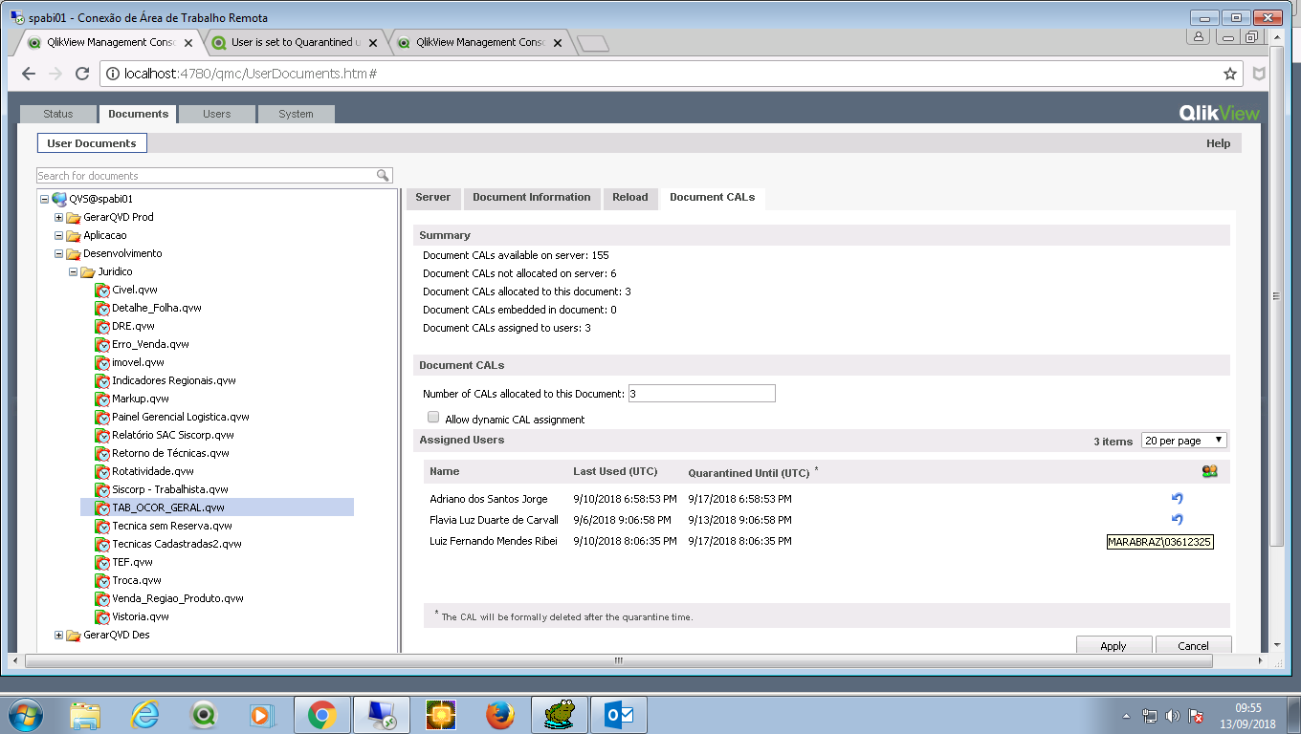Click the Detalhe_Folha.qvw document icon

[x=102, y=308]
